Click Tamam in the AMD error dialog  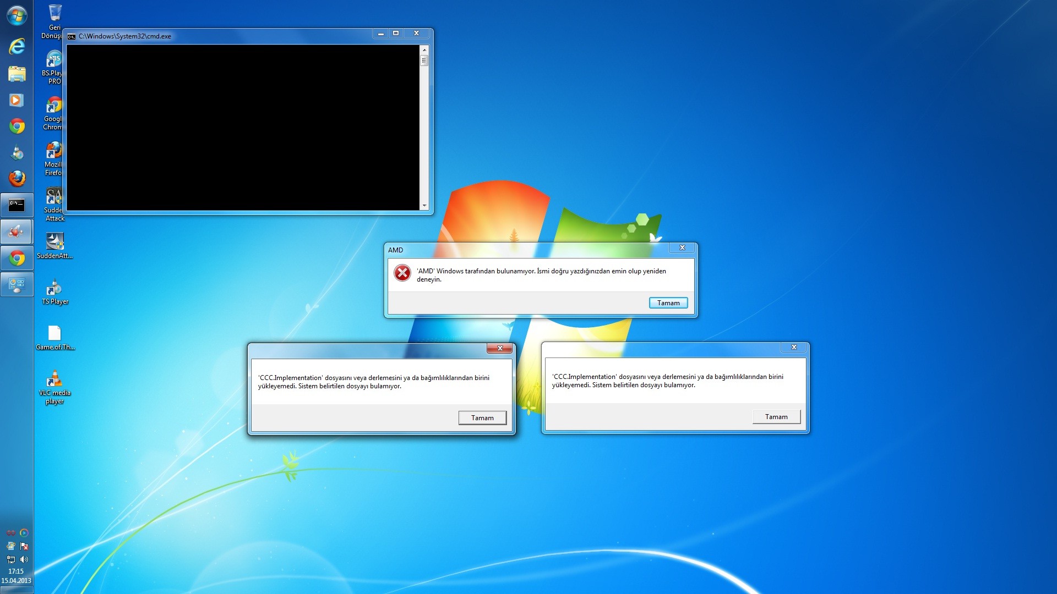pos(668,303)
